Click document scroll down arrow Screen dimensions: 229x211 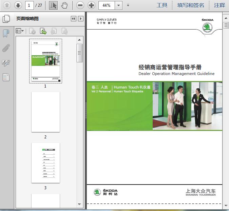[x=226, y=206]
